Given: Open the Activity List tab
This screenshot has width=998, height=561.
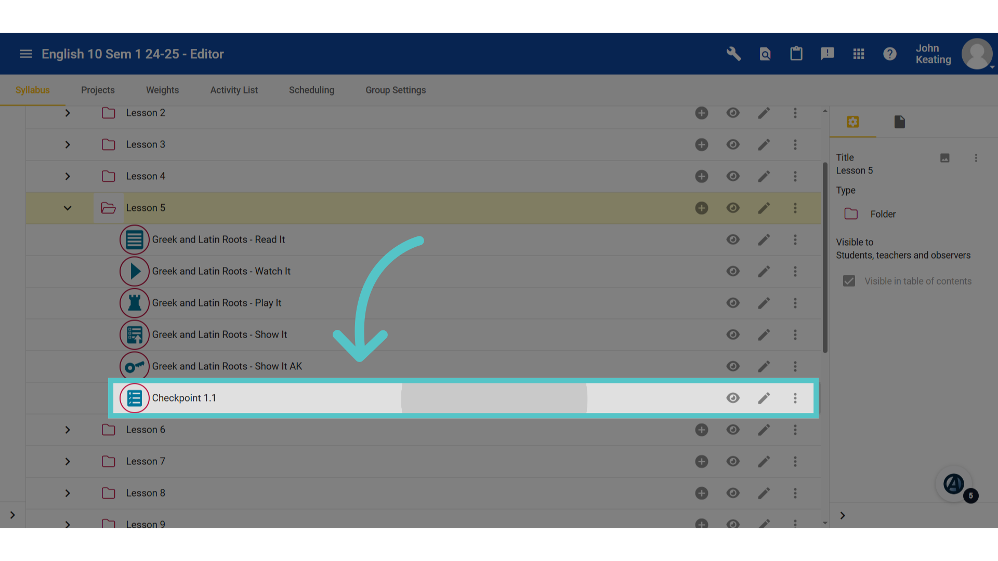Looking at the screenshot, I should point(234,90).
